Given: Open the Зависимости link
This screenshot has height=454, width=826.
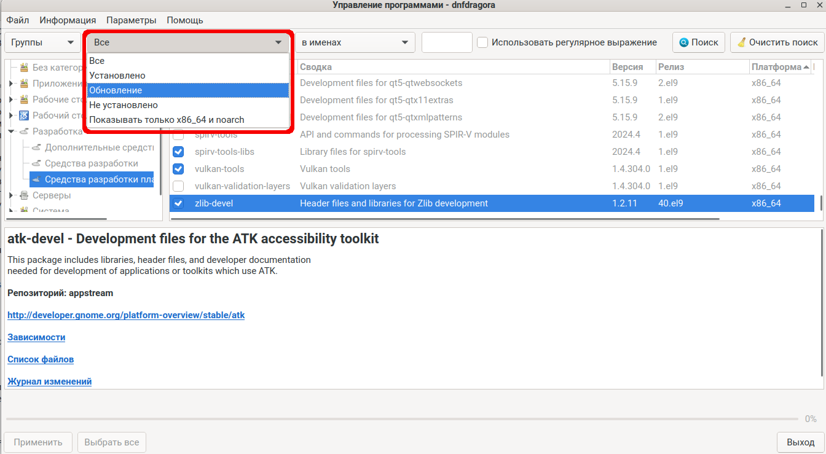Looking at the screenshot, I should click(36, 337).
